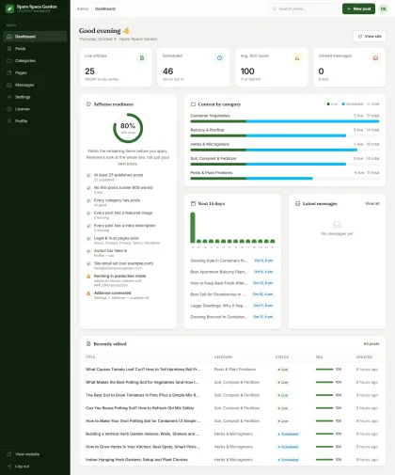Open post Building a Vertical Herb Garden Indoors
The image size is (395, 475).
tap(142, 434)
